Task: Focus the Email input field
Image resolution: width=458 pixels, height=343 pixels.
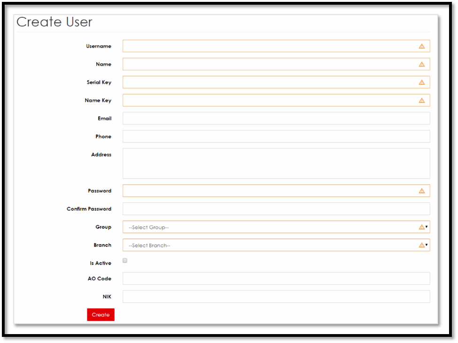Action: [276, 118]
